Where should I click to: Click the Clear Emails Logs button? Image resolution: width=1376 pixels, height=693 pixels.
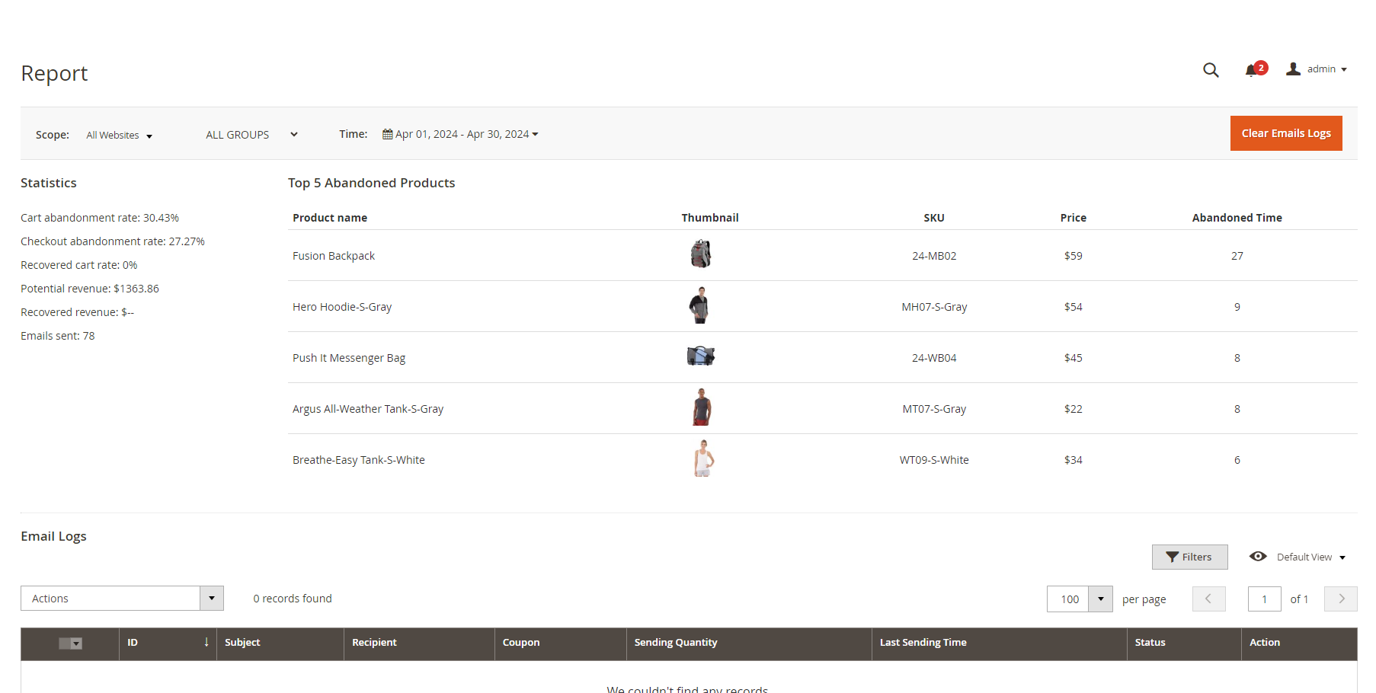coord(1285,133)
